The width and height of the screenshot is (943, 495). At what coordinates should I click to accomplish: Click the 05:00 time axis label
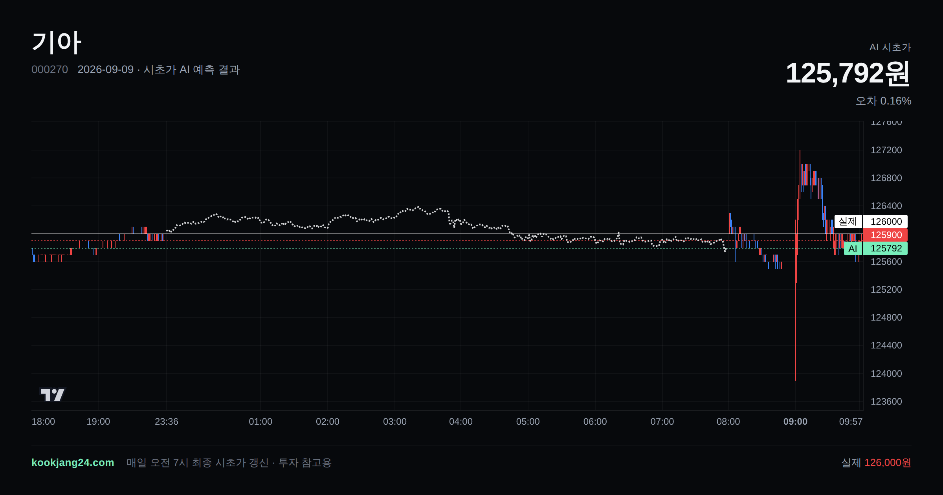click(528, 422)
